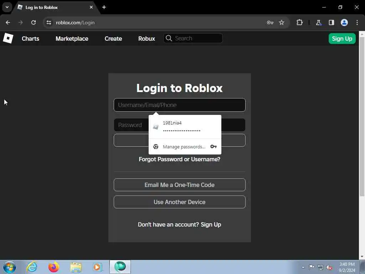Screen dimensions: 365x274
Task: Click the address bar URL
Action: [75, 22]
